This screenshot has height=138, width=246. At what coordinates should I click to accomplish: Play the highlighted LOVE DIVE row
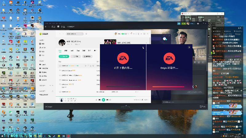86,66
